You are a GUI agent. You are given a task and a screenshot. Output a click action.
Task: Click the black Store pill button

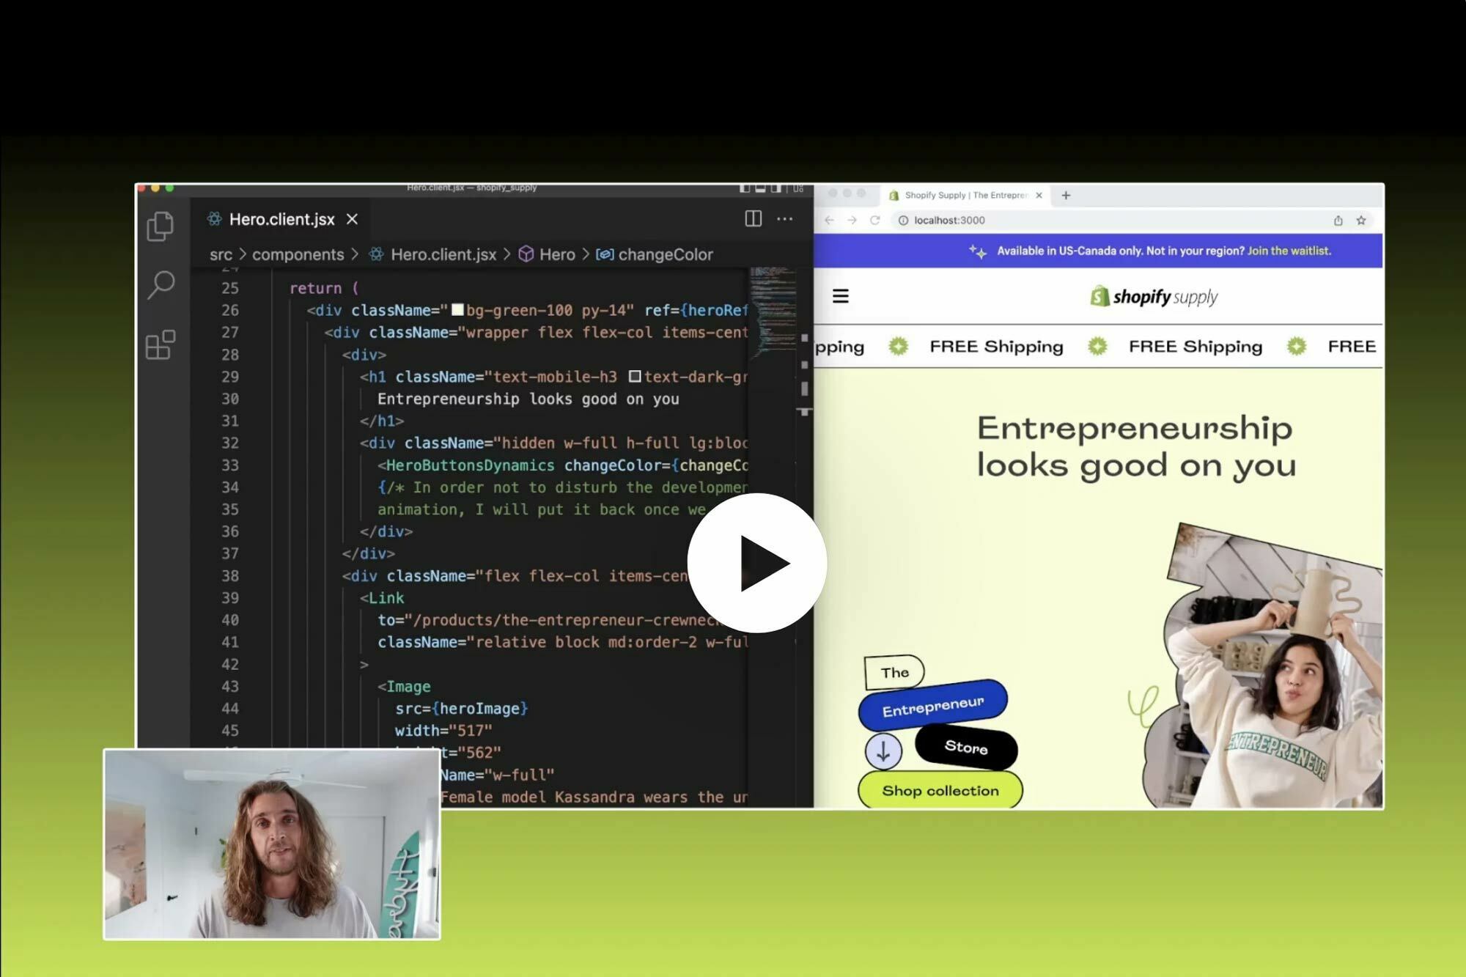point(966,746)
